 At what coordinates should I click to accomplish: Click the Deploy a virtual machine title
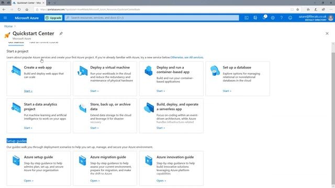click(x=110, y=67)
